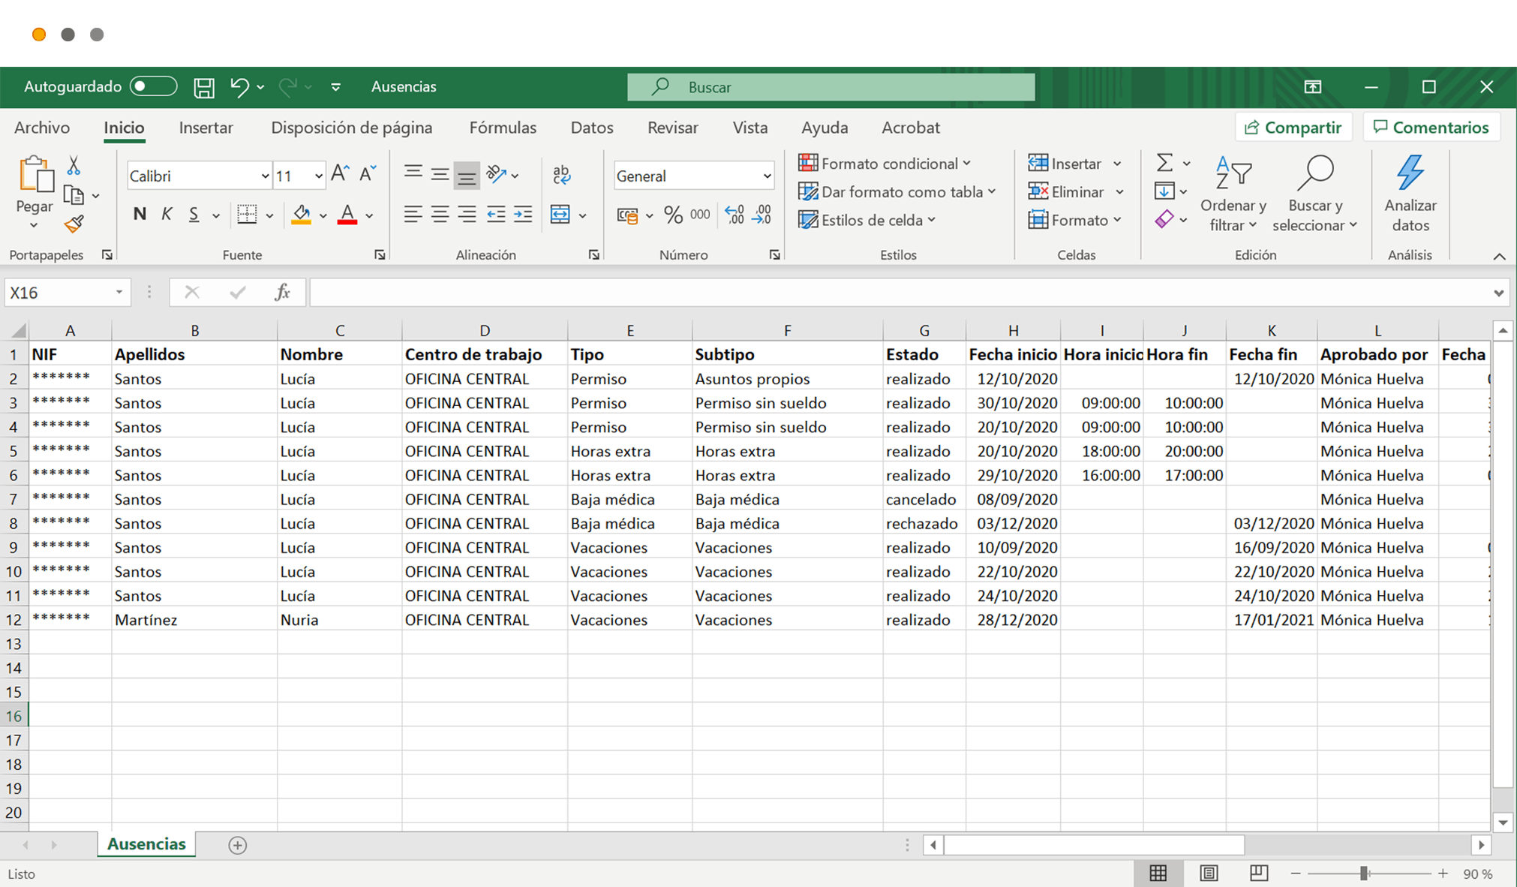Image resolution: width=1517 pixels, height=887 pixels.
Task: Click the Cut scissors icon
Action: (74, 165)
